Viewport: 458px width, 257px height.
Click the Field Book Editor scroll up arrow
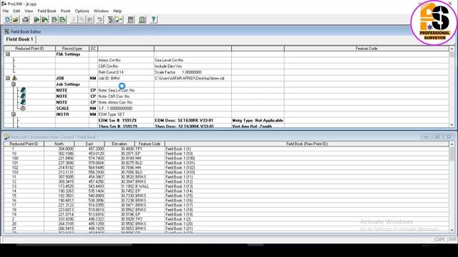click(452, 49)
